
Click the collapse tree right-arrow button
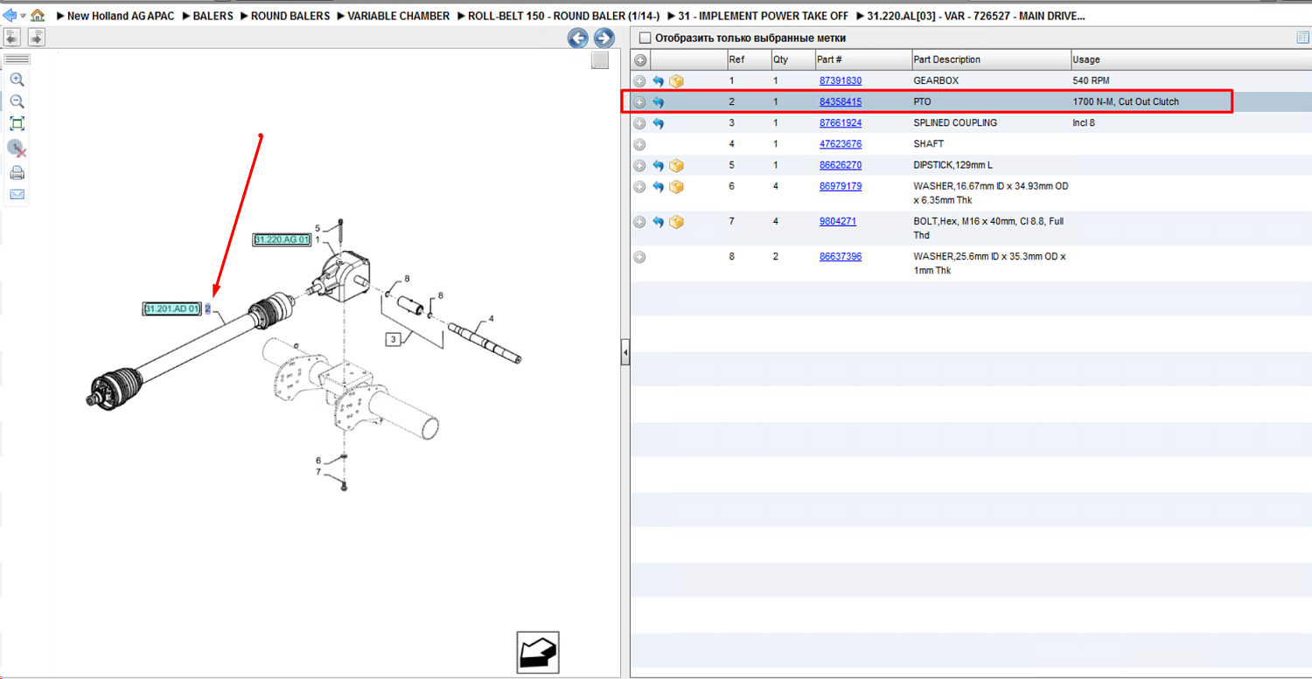tap(36, 38)
